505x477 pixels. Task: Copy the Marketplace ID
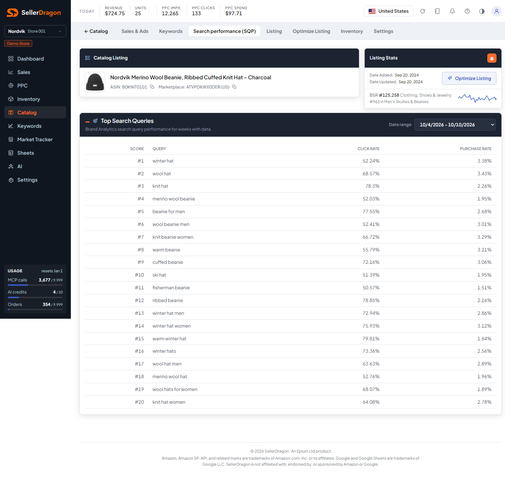[x=234, y=87]
